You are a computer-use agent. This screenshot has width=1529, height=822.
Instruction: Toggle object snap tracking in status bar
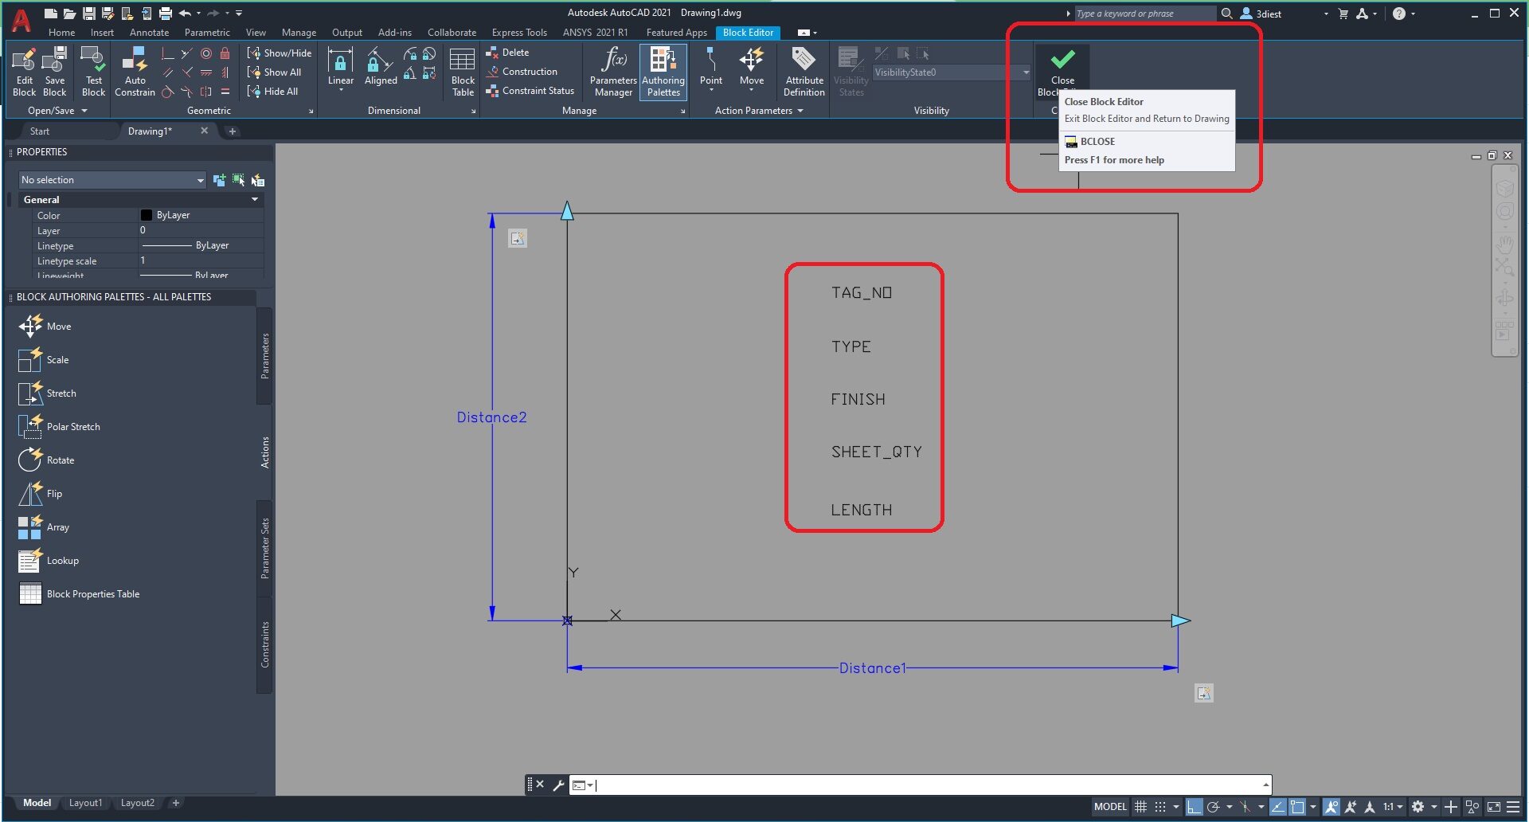[x=1278, y=807]
